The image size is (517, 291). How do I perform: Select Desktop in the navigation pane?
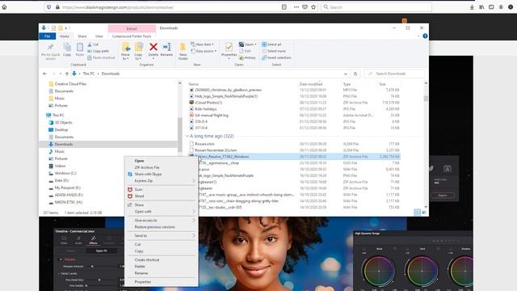[61, 129]
